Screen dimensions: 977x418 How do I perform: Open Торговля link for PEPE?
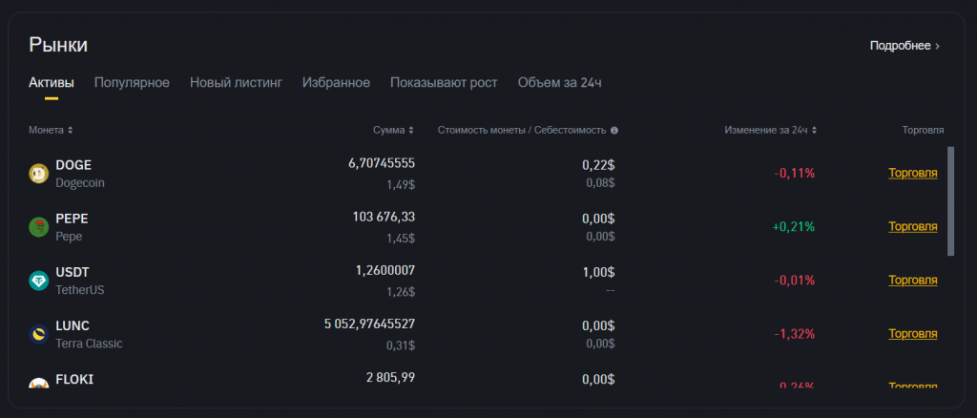[913, 226]
